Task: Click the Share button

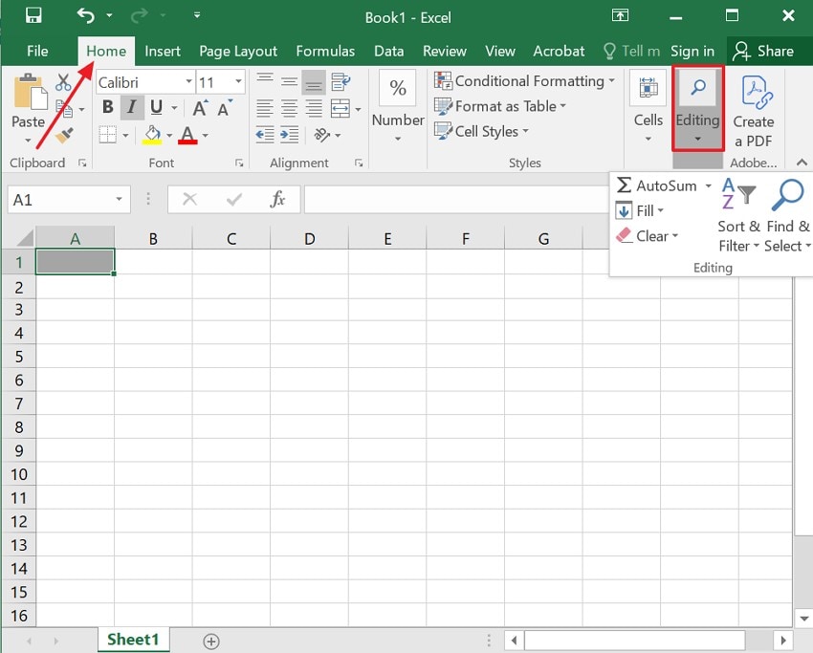Action: click(777, 51)
